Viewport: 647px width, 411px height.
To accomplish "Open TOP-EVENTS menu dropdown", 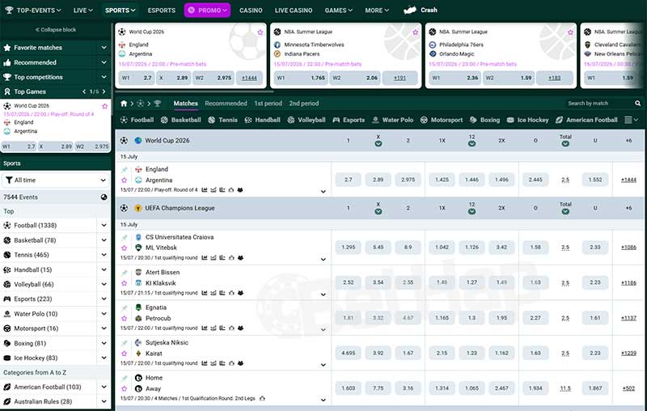I will (33, 11).
